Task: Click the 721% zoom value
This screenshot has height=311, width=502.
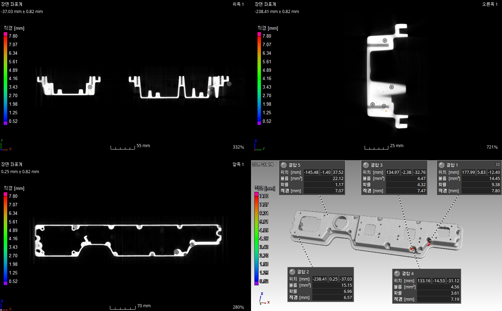Action: pos(492,147)
